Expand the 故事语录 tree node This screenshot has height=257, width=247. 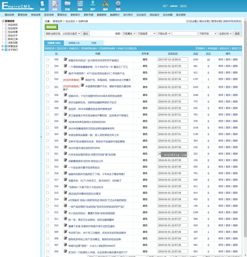click(x=3, y=46)
